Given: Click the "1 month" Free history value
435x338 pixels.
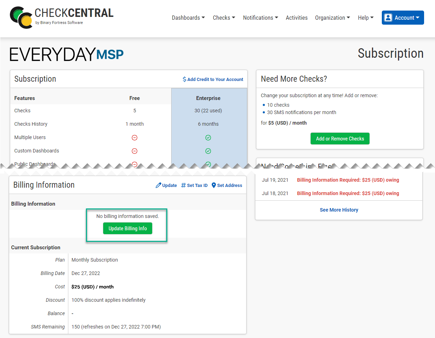Looking at the screenshot, I should coord(135,124).
